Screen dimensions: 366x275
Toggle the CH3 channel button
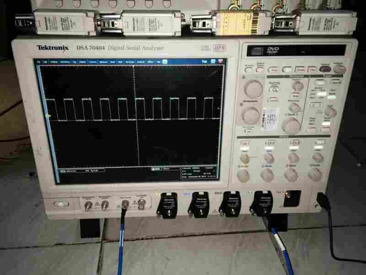coord(295,143)
